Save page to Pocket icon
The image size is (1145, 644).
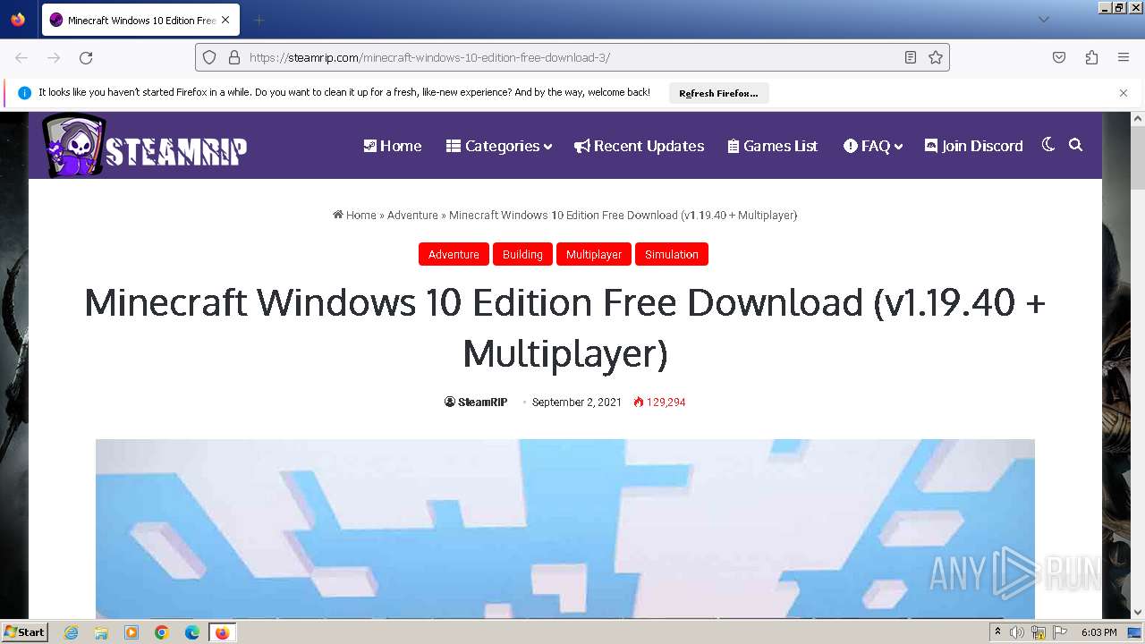1059,57
